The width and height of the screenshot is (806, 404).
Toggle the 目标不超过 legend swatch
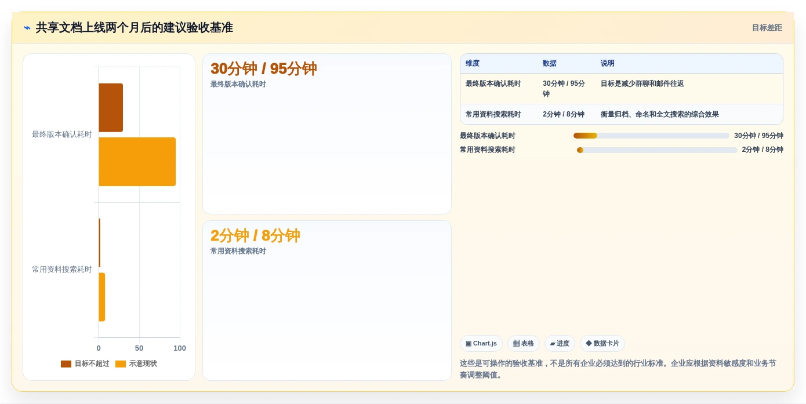tap(66, 364)
